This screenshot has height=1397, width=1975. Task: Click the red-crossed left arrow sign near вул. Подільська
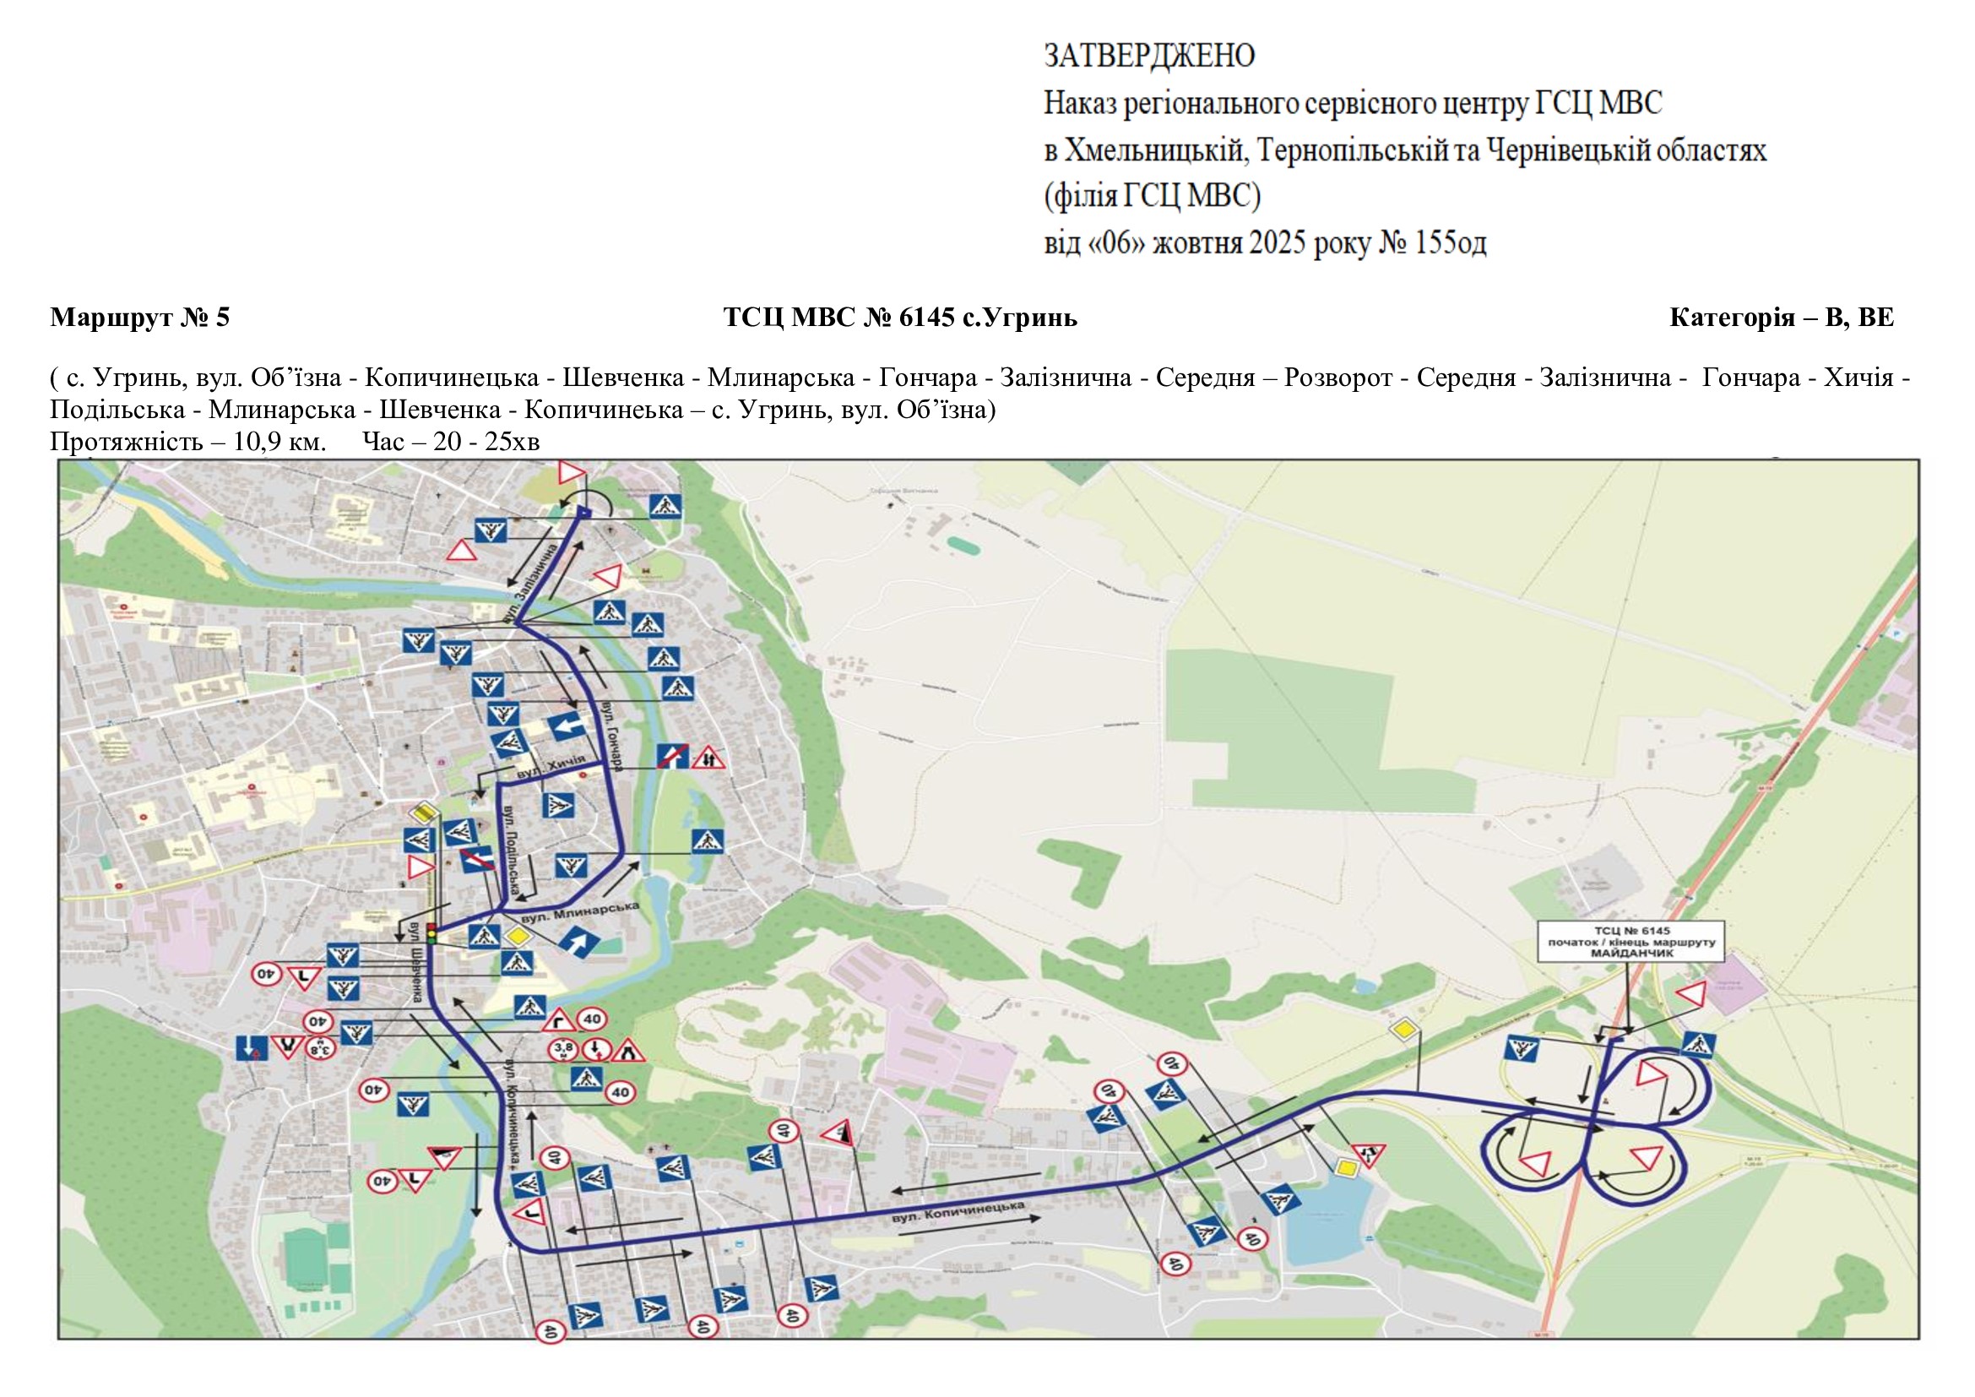click(477, 859)
